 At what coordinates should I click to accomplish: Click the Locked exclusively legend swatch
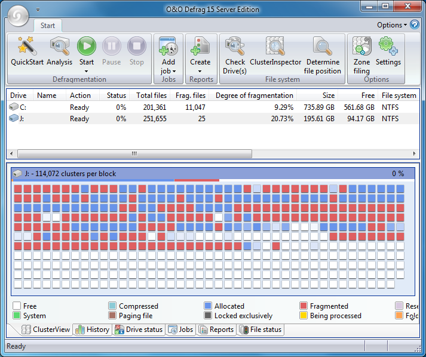(208, 315)
